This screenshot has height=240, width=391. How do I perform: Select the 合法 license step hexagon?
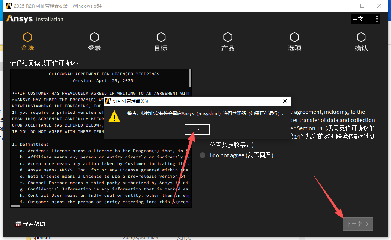(x=27, y=38)
